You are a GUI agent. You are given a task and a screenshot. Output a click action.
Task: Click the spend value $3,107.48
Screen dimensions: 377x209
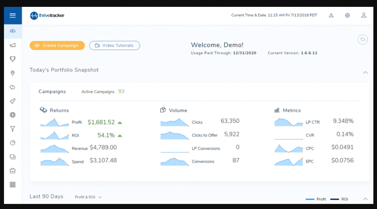(x=103, y=160)
